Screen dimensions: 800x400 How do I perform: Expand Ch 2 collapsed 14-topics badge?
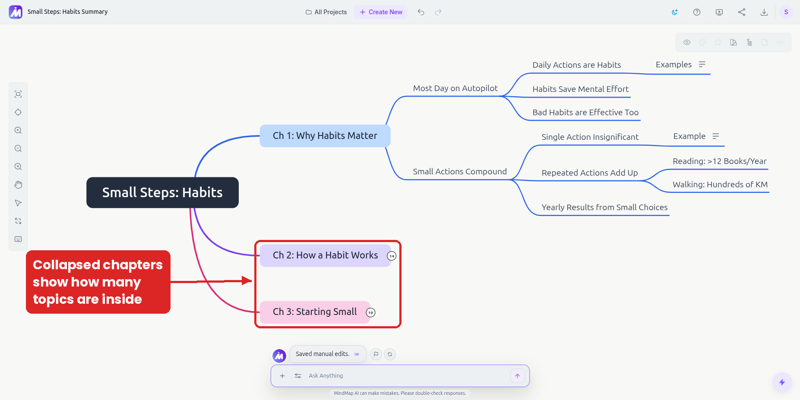click(392, 256)
